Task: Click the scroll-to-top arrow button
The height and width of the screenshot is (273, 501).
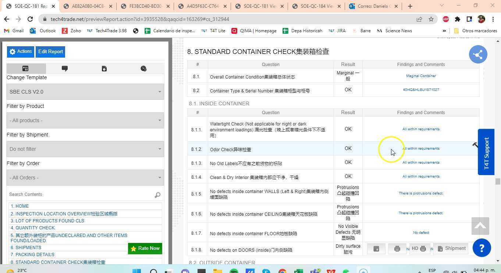Action: point(480,226)
